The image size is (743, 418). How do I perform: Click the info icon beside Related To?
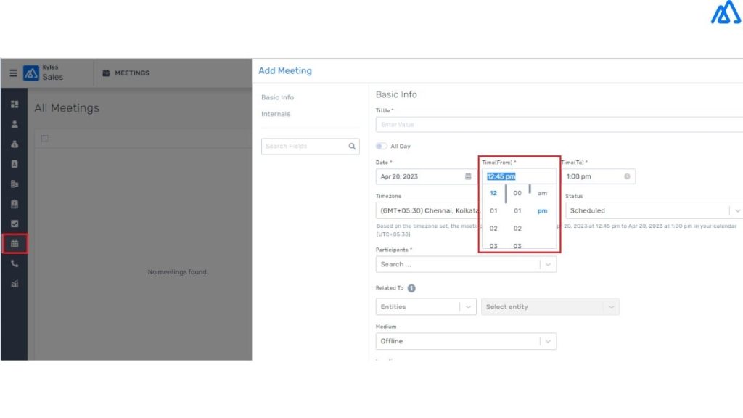(411, 287)
